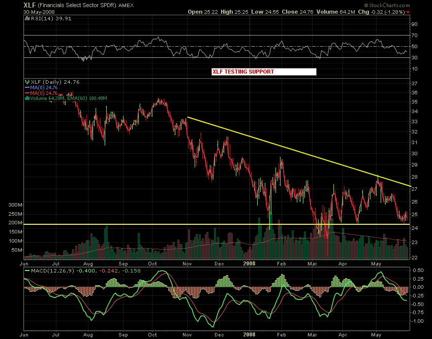Click the Volume 64.2M header value
Image resolution: width=432 pixels, height=339 pixels.
(335, 12)
